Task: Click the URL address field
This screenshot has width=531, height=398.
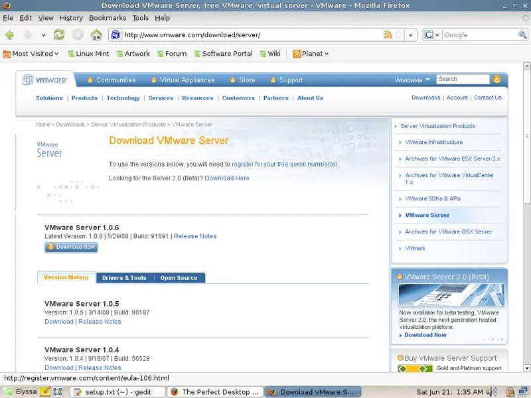Action: click(x=252, y=35)
